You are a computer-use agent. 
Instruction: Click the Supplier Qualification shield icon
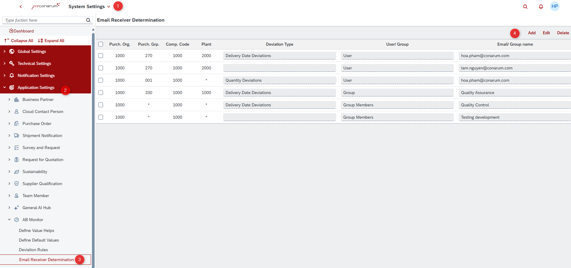point(17,184)
